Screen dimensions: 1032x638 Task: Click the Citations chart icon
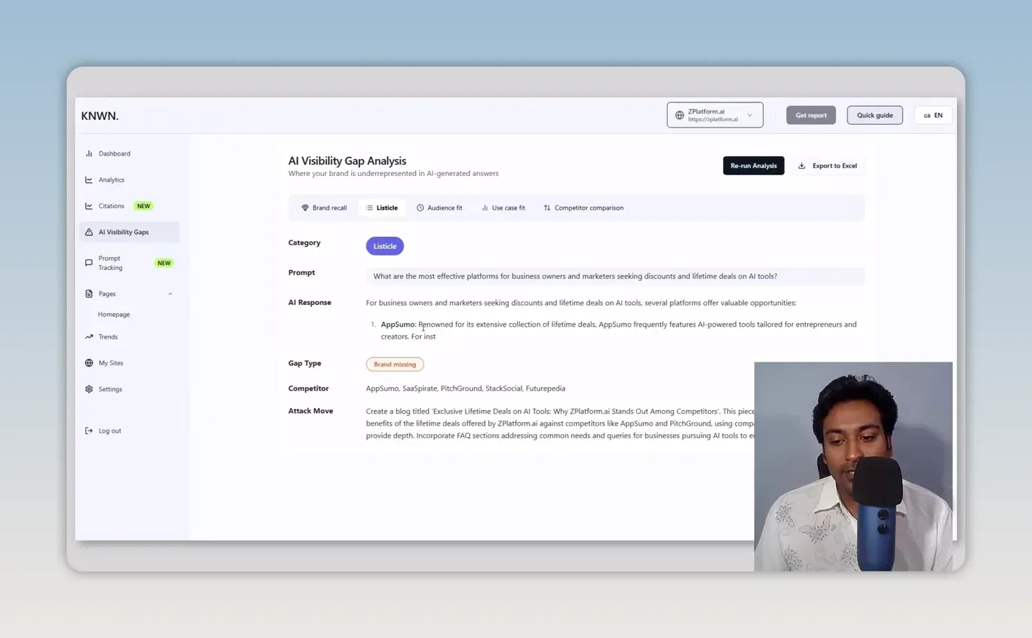[x=88, y=206]
